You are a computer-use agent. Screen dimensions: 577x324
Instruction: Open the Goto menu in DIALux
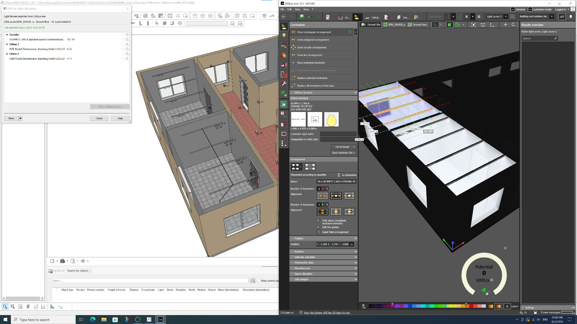click(297, 9)
